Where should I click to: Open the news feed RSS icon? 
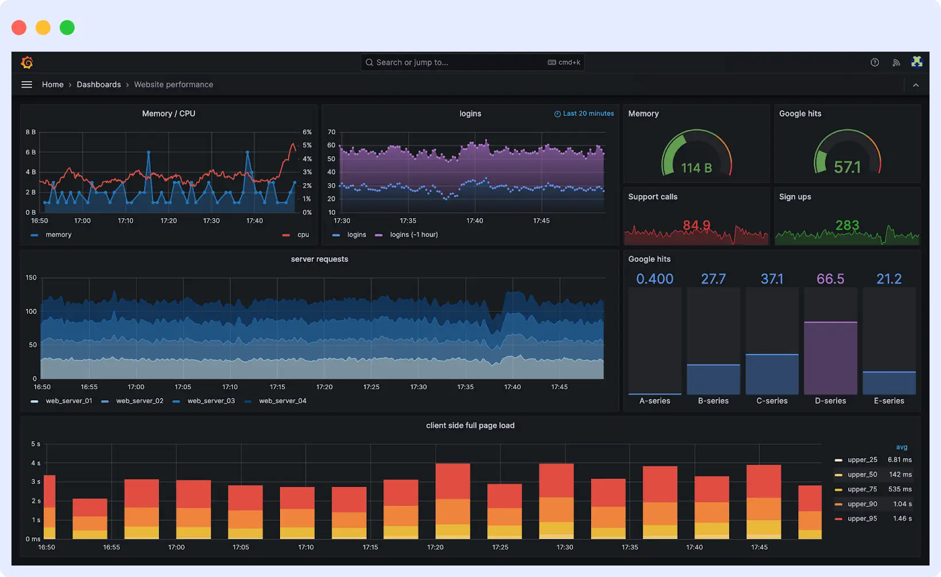pyautogui.click(x=896, y=62)
